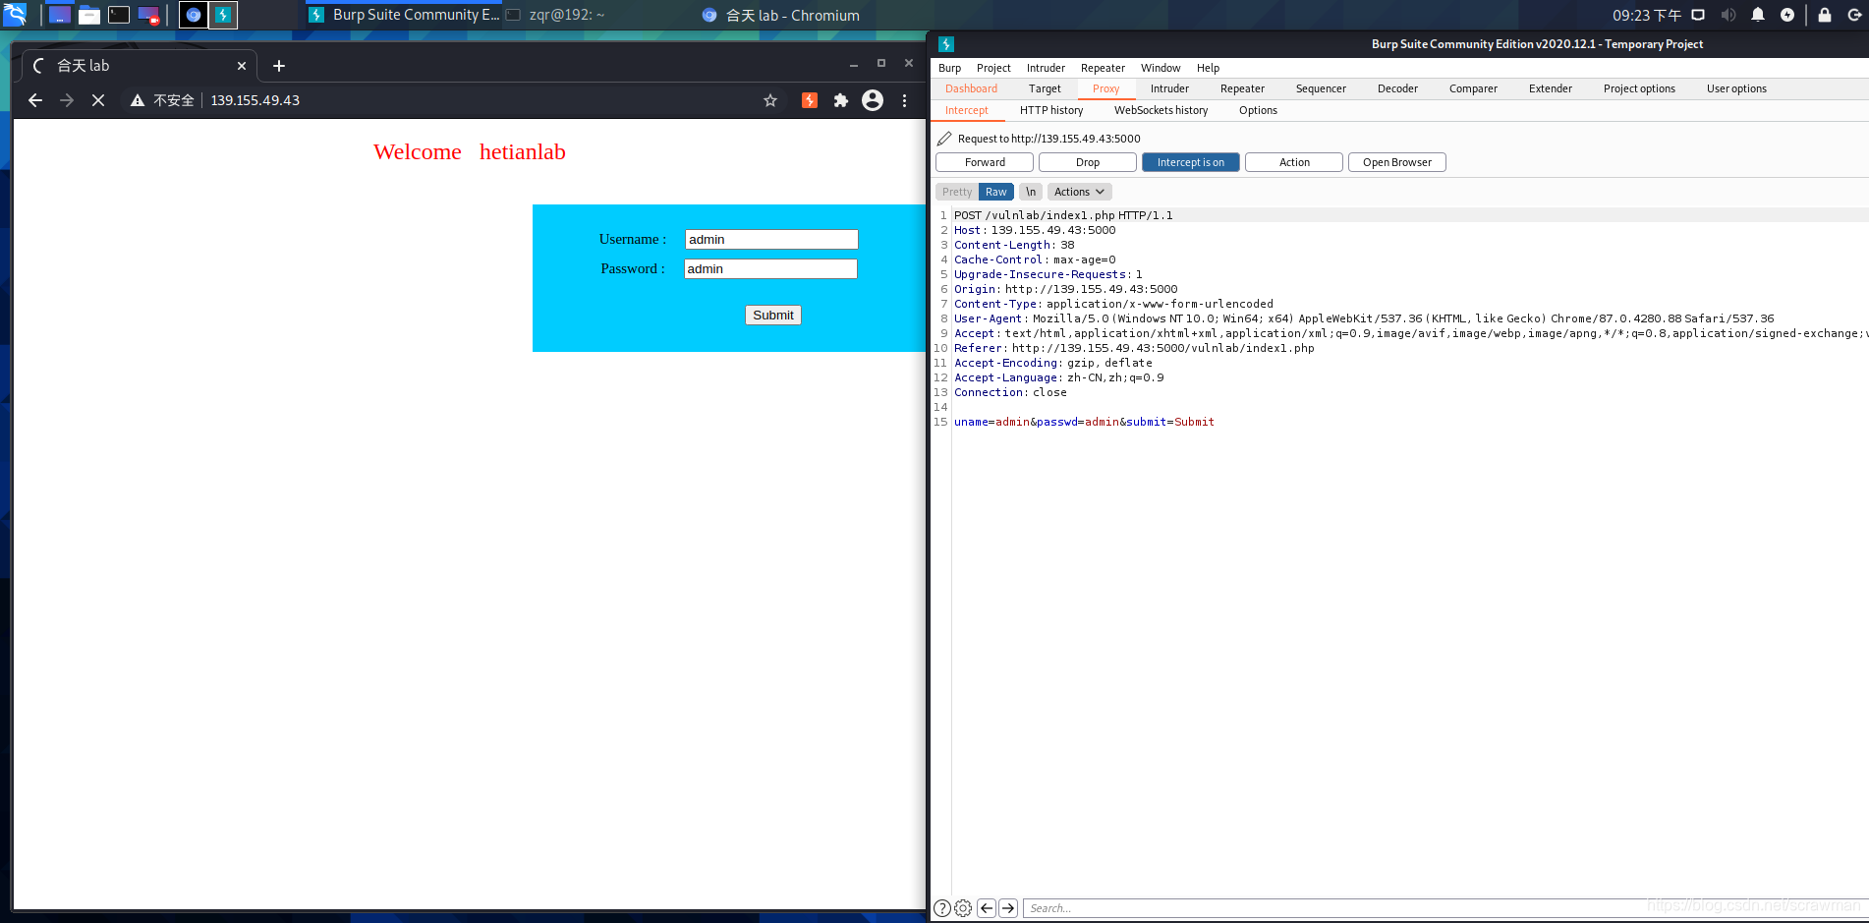The width and height of the screenshot is (1869, 923).
Task: Open search settings gear icon in Burp
Action: click(x=963, y=908)
